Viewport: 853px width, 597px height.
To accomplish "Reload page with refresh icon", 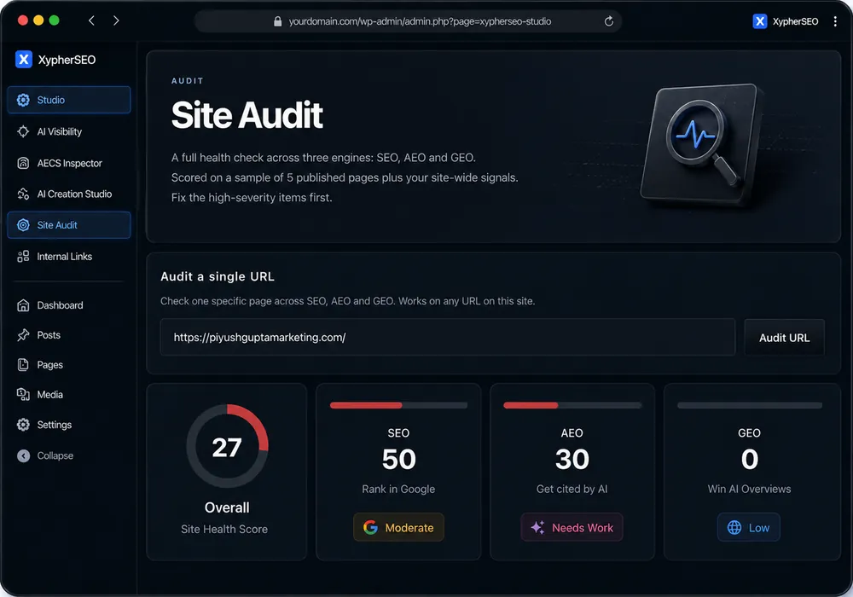I will pos(609,21).
